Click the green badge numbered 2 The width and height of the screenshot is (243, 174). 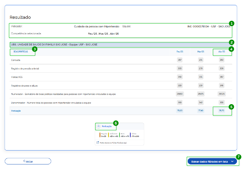tap(232, 42)
